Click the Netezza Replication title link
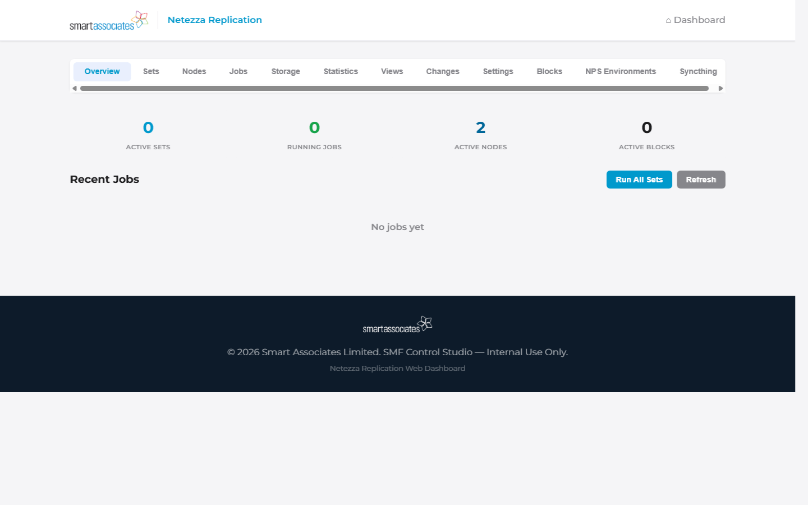The height and width of the screenshot is (505, 808). tap(214, 20)
